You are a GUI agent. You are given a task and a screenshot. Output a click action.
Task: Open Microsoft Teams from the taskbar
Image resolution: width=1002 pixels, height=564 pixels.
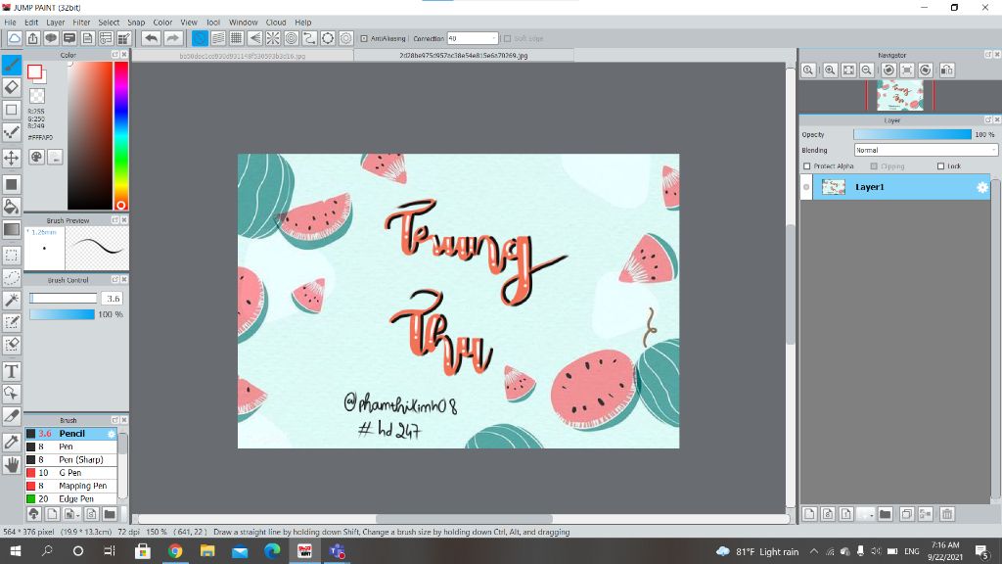coord(338,551)
